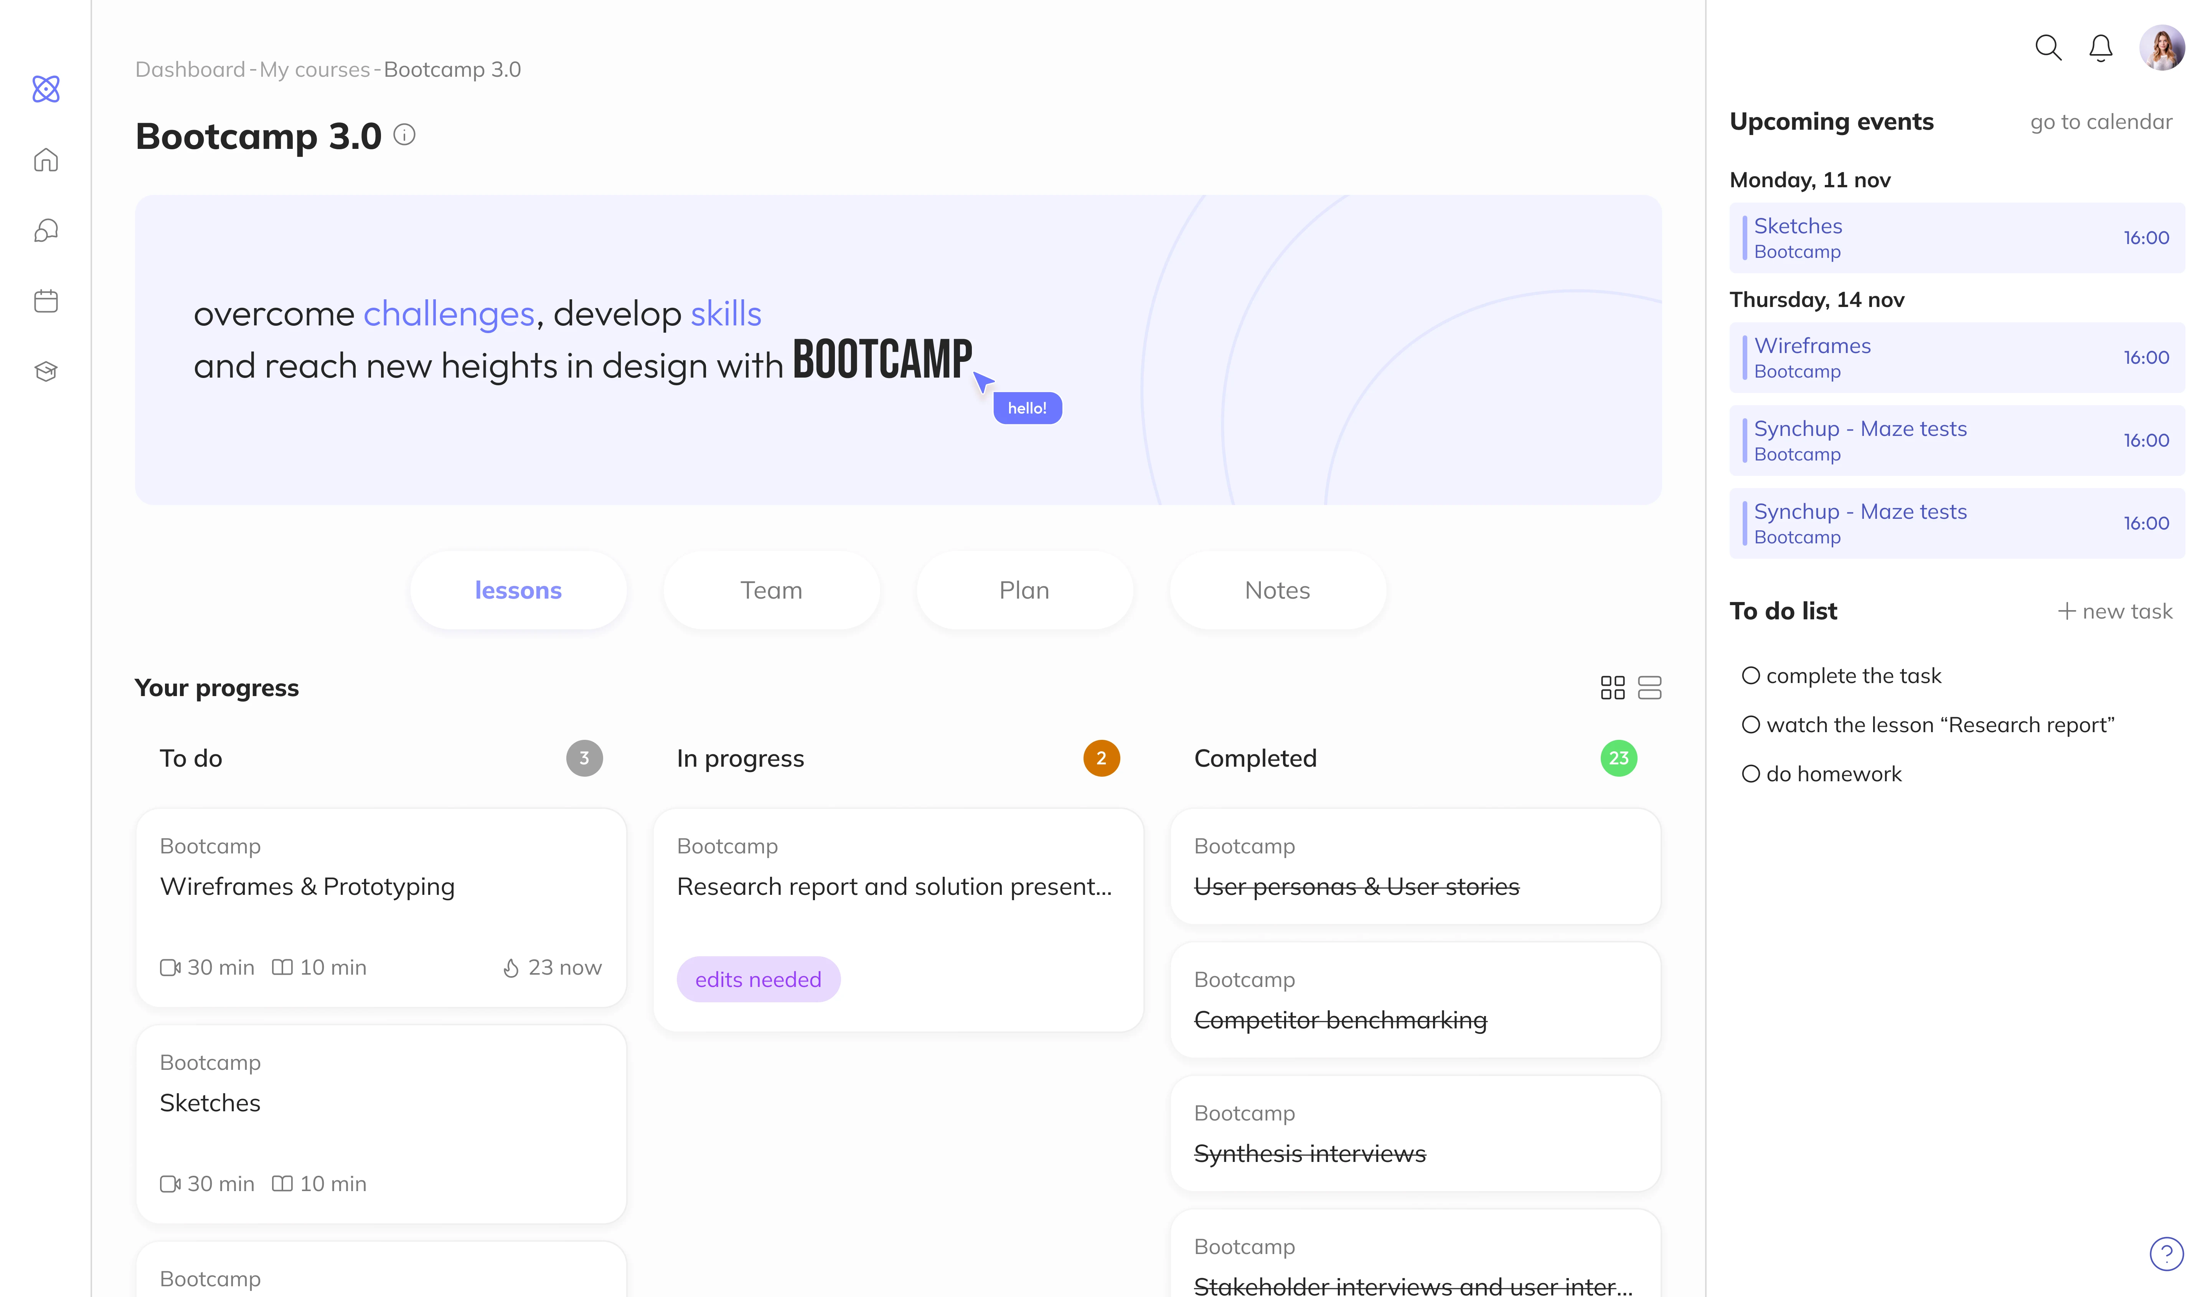2210x1297 pixels.
Task: Open the calendar from the sidebar icon
Action: 46,301
